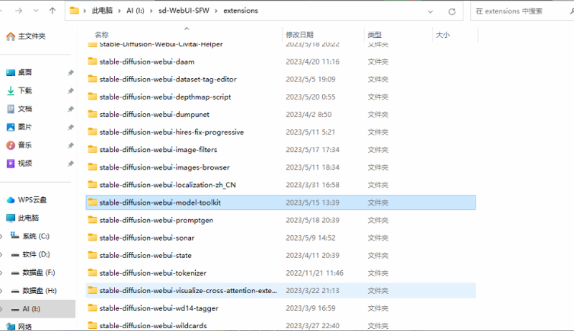Click pin icon next to 桌面
Image resolution: width=574 pixels, height=331 pixels.
coord(70,72)
